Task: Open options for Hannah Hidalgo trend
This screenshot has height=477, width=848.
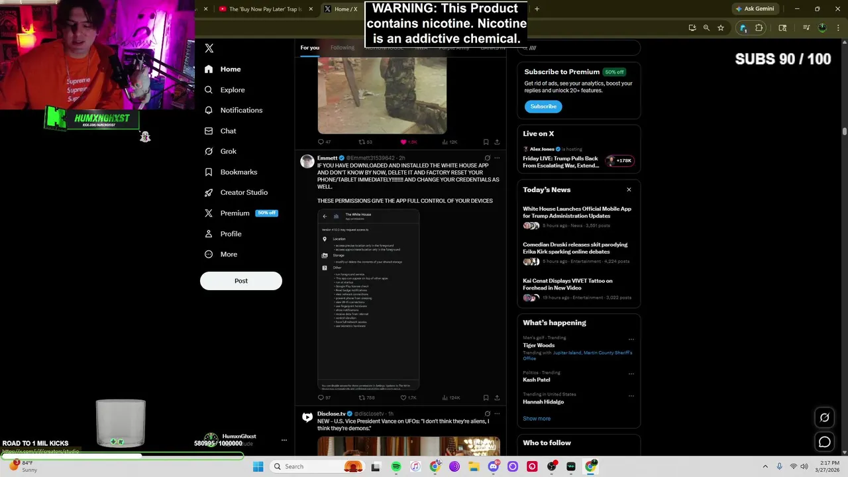Action: (x=631, y=396)
